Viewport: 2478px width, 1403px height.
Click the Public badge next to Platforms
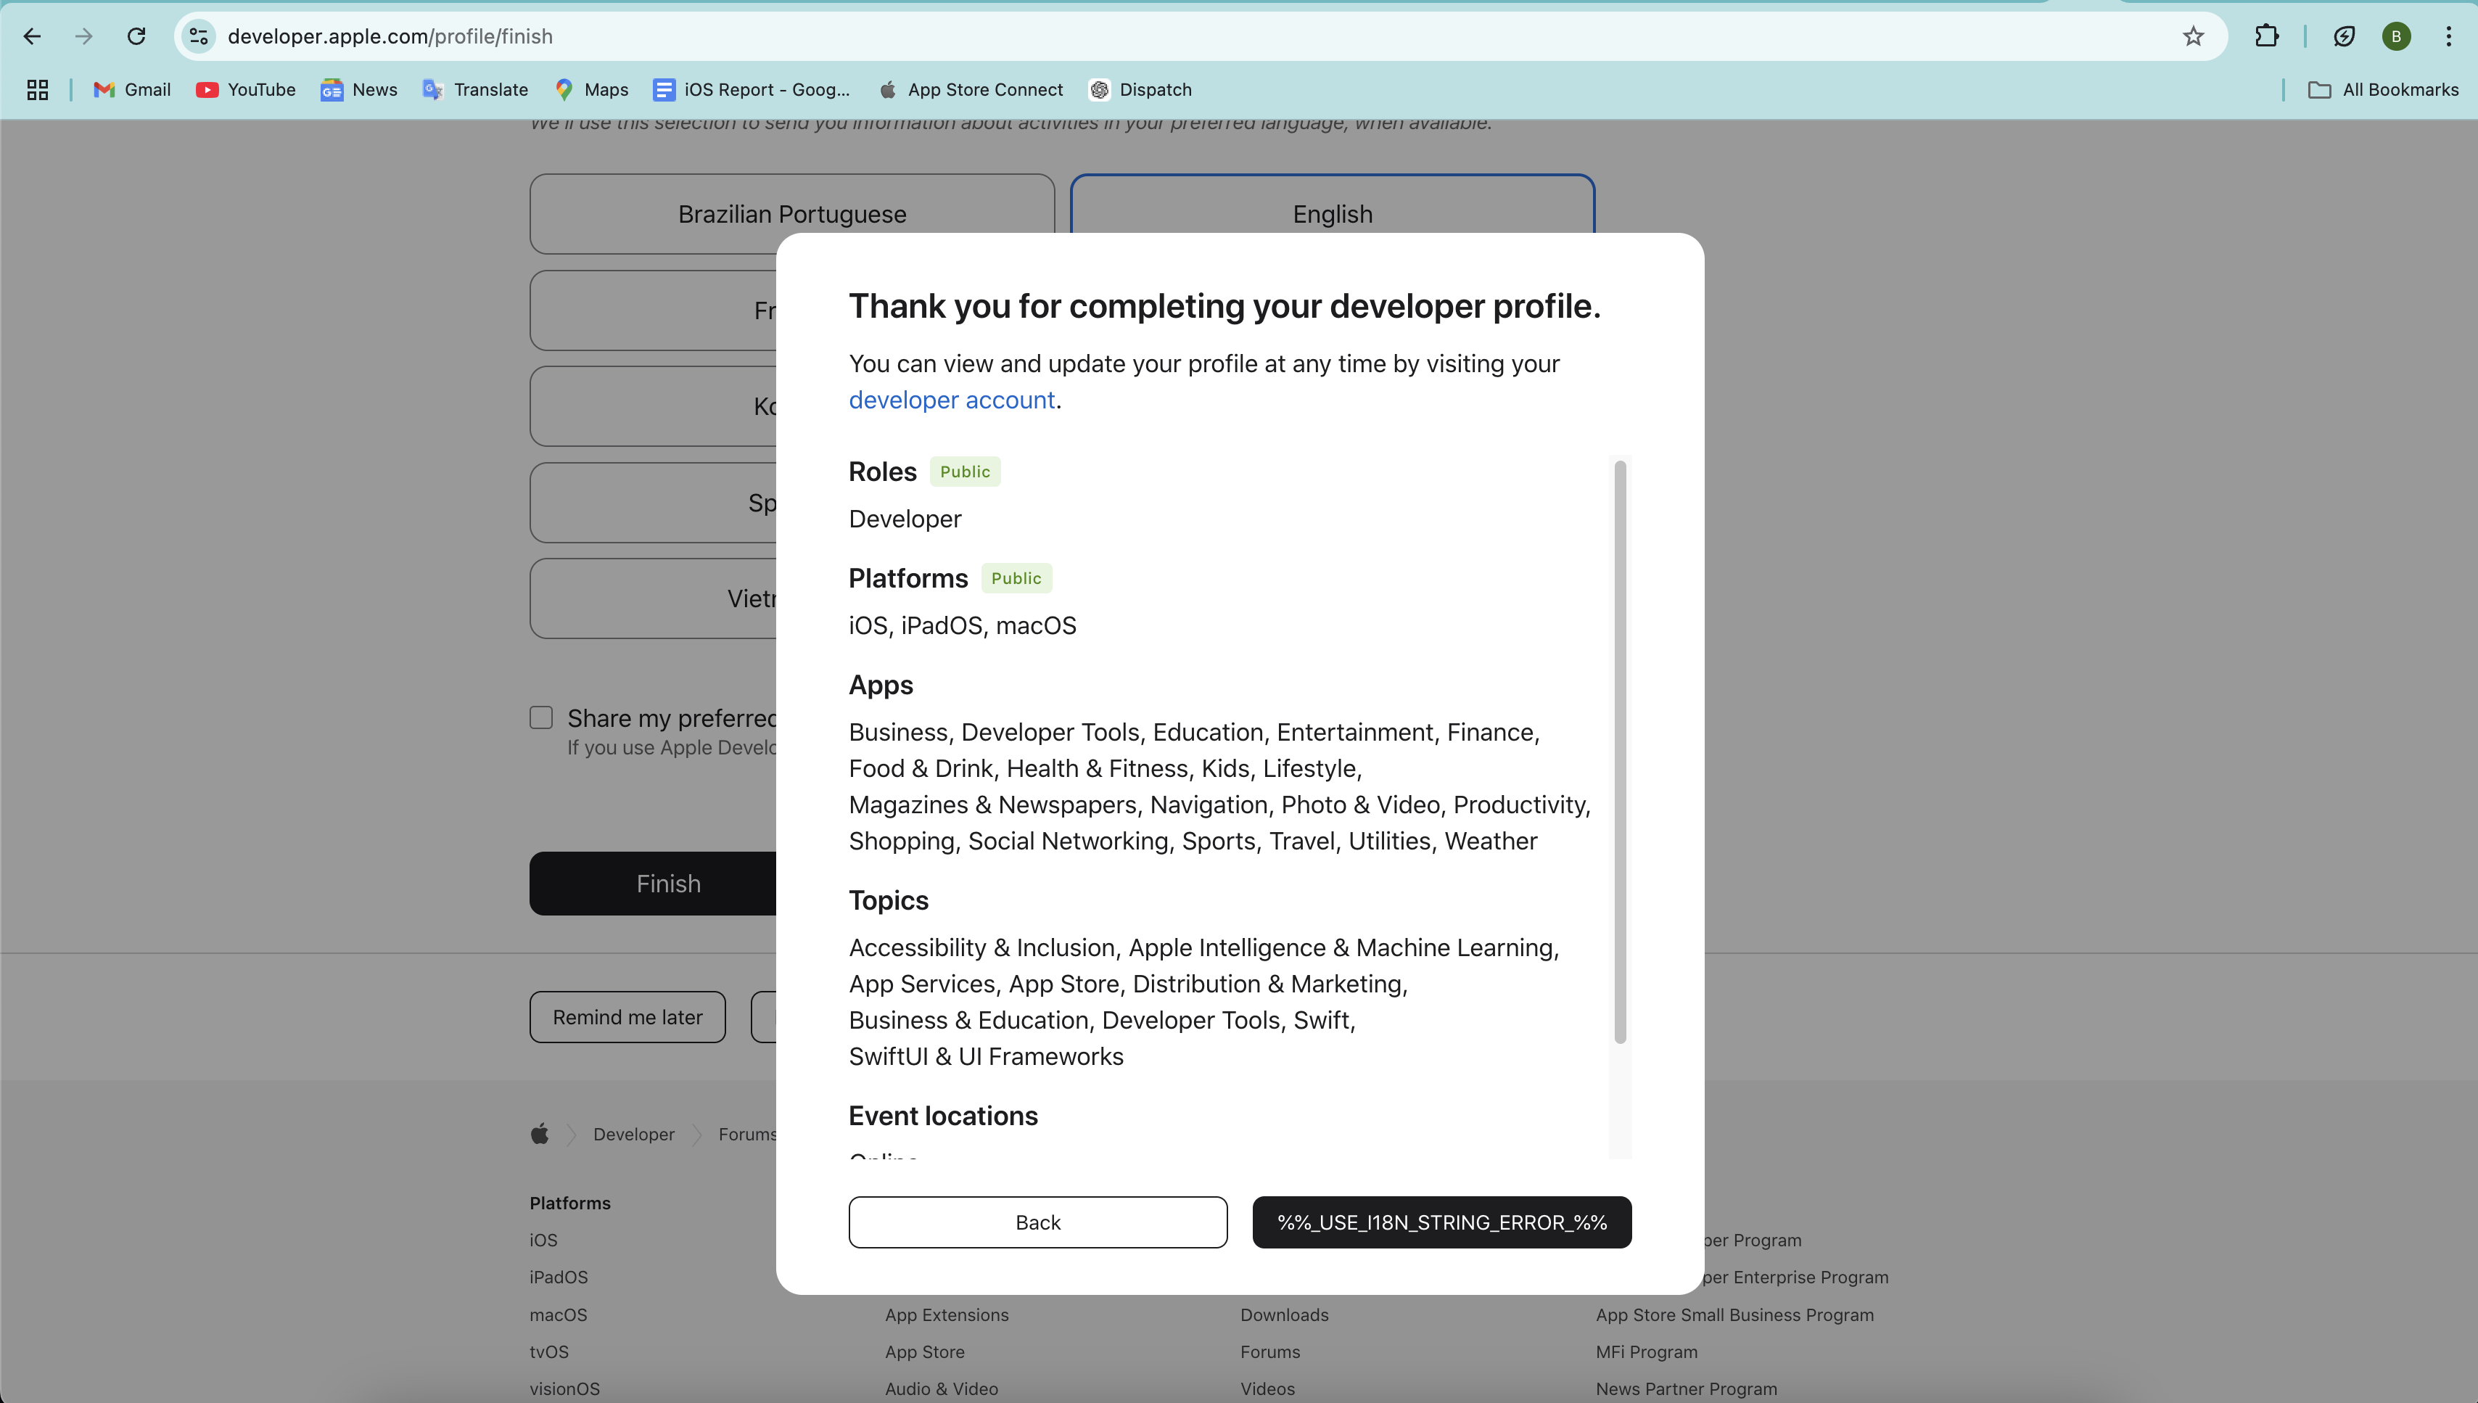(x=1016, y=578)
